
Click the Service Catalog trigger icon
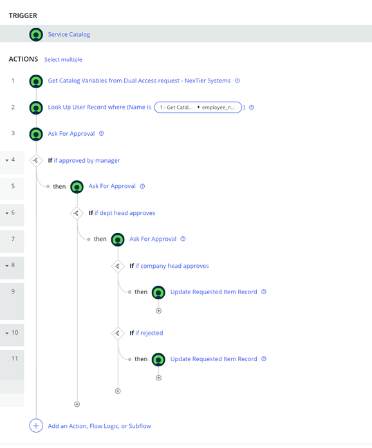36,35
